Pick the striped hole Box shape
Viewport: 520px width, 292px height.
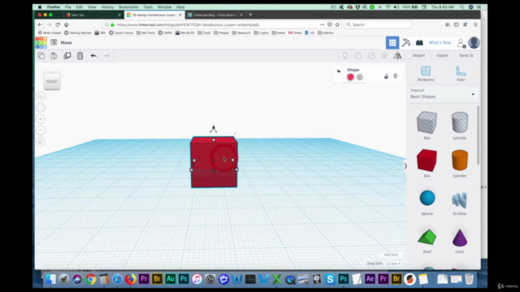[427, 122]
